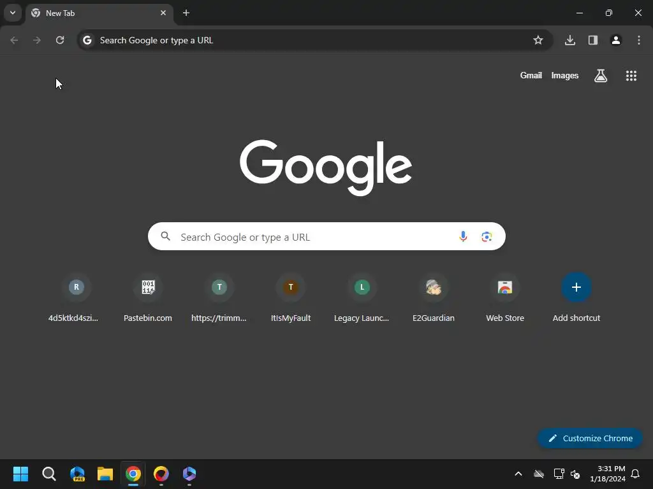The height and width of the screenshot is (489, 653).
Task: Add a new shortcut
Action: point(576,298)
